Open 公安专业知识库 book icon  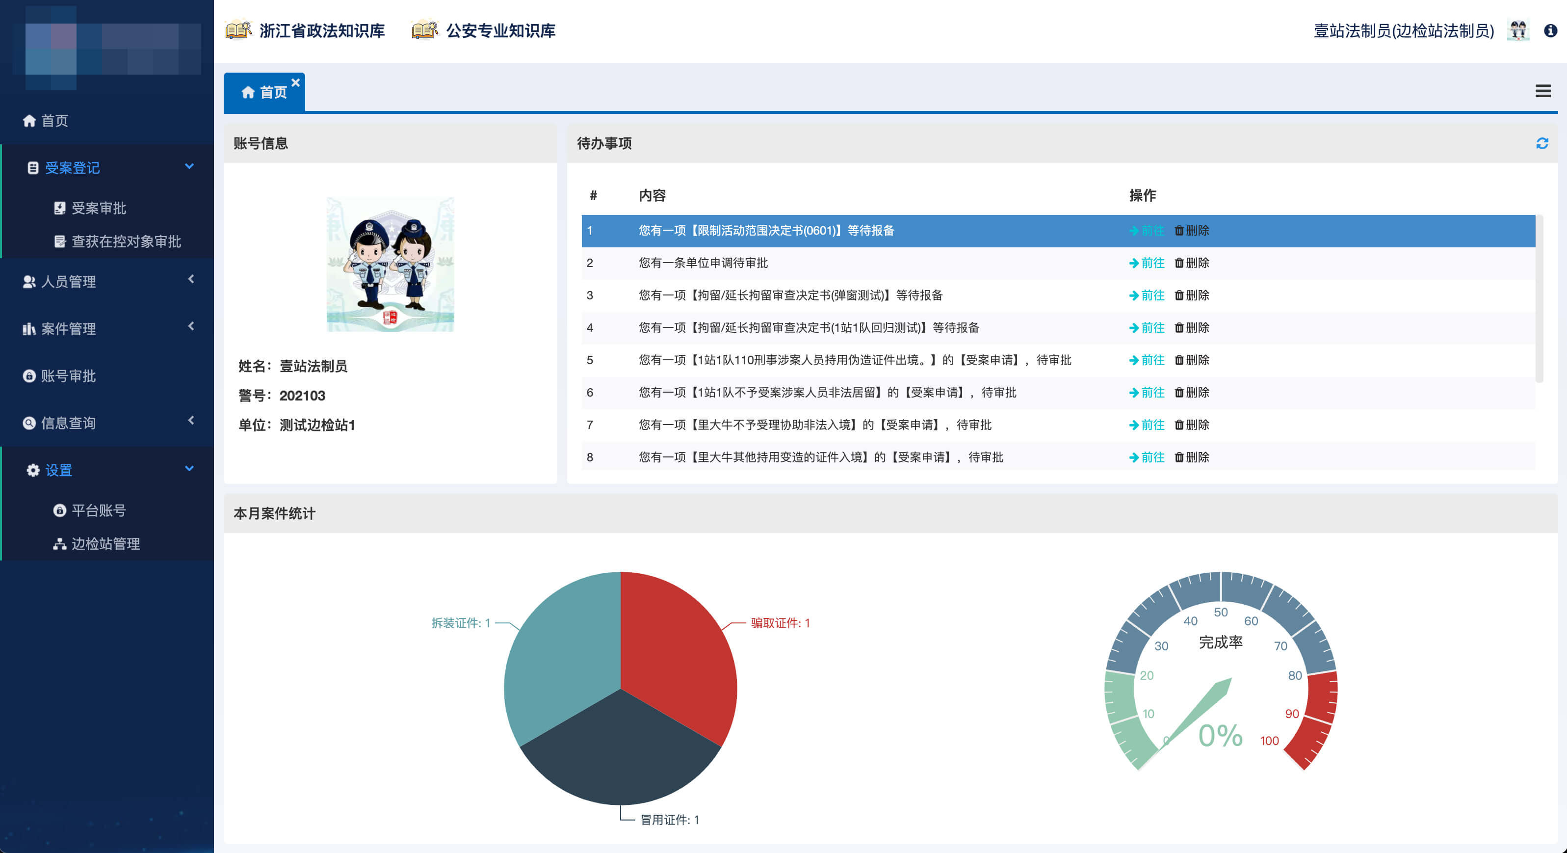point(424,30)
